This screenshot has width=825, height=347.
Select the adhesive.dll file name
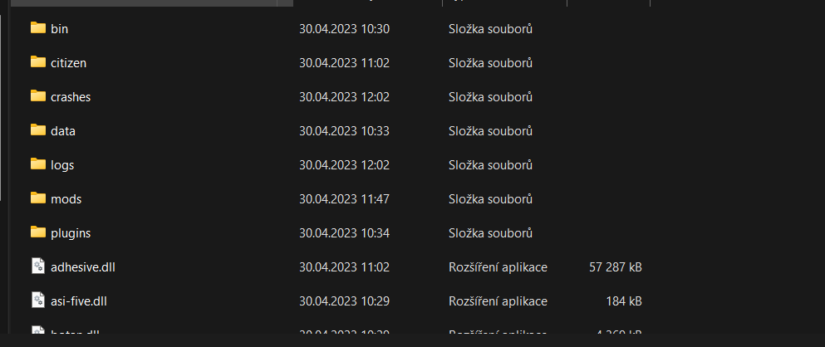83,267
